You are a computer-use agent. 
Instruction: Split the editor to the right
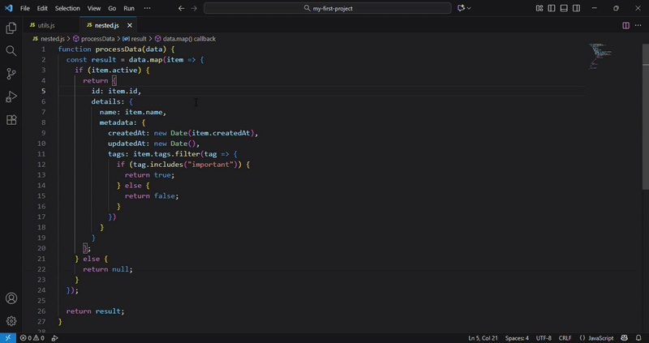(625, 25)
